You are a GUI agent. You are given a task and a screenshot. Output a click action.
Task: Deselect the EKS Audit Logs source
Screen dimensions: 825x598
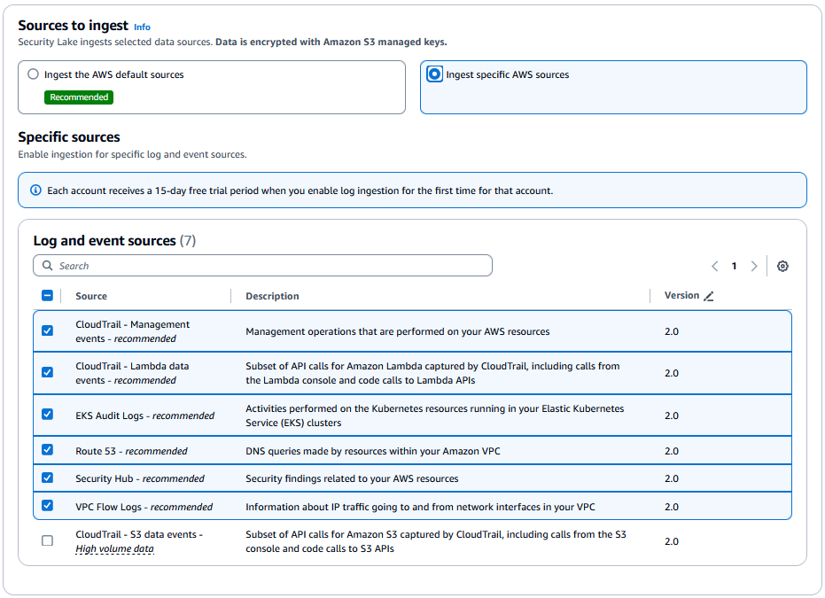(47, 415)
